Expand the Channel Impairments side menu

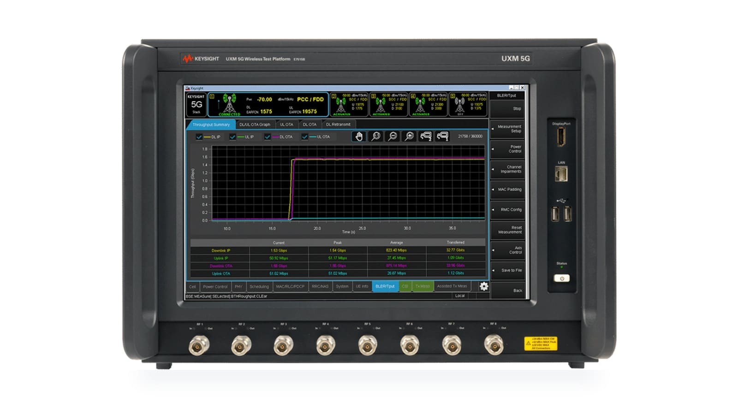[x=507, y=169]
